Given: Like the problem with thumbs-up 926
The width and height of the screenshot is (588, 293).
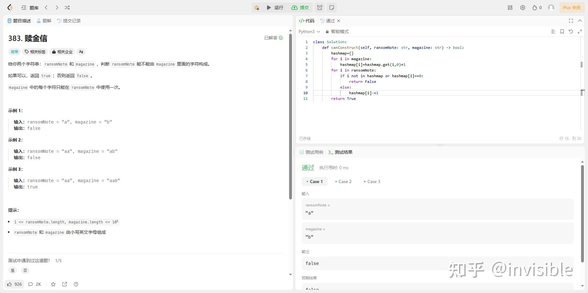Looking at the screenshot, I should 15,284.
